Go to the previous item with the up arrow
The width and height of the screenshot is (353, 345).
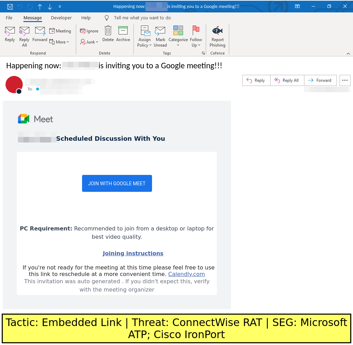[40, 7]
